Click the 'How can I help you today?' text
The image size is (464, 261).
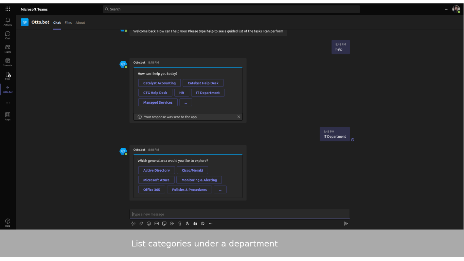[x=158, y=74]
